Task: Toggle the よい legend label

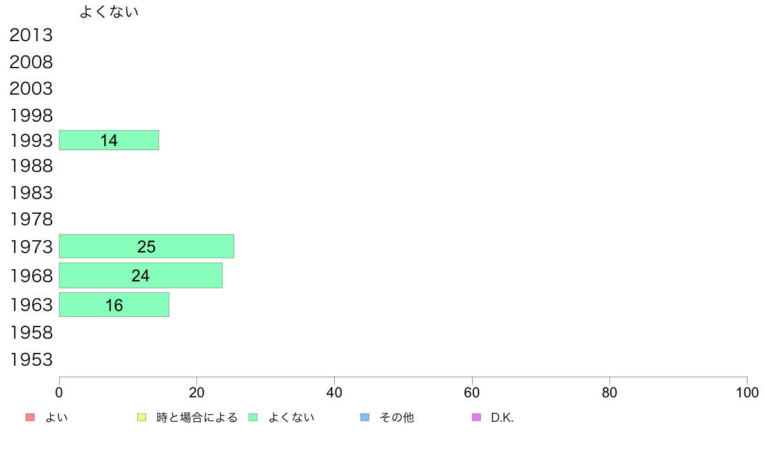Action: [x=56, y=417]
